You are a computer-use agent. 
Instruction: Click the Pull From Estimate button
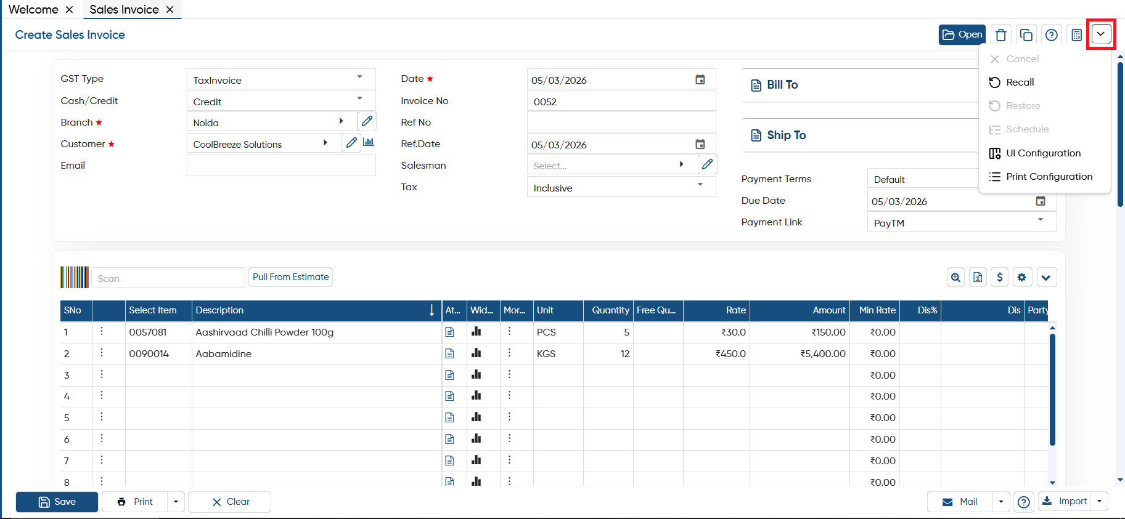(291, 277)
